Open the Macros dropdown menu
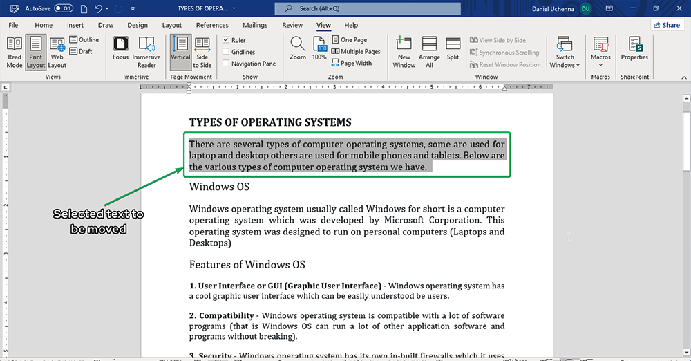Screen dimensions: 691x361 [x=600, y=65]
